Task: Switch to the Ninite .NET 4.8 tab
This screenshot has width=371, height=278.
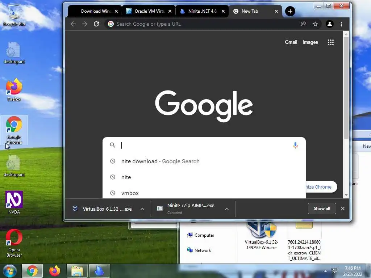Action: 202,11
